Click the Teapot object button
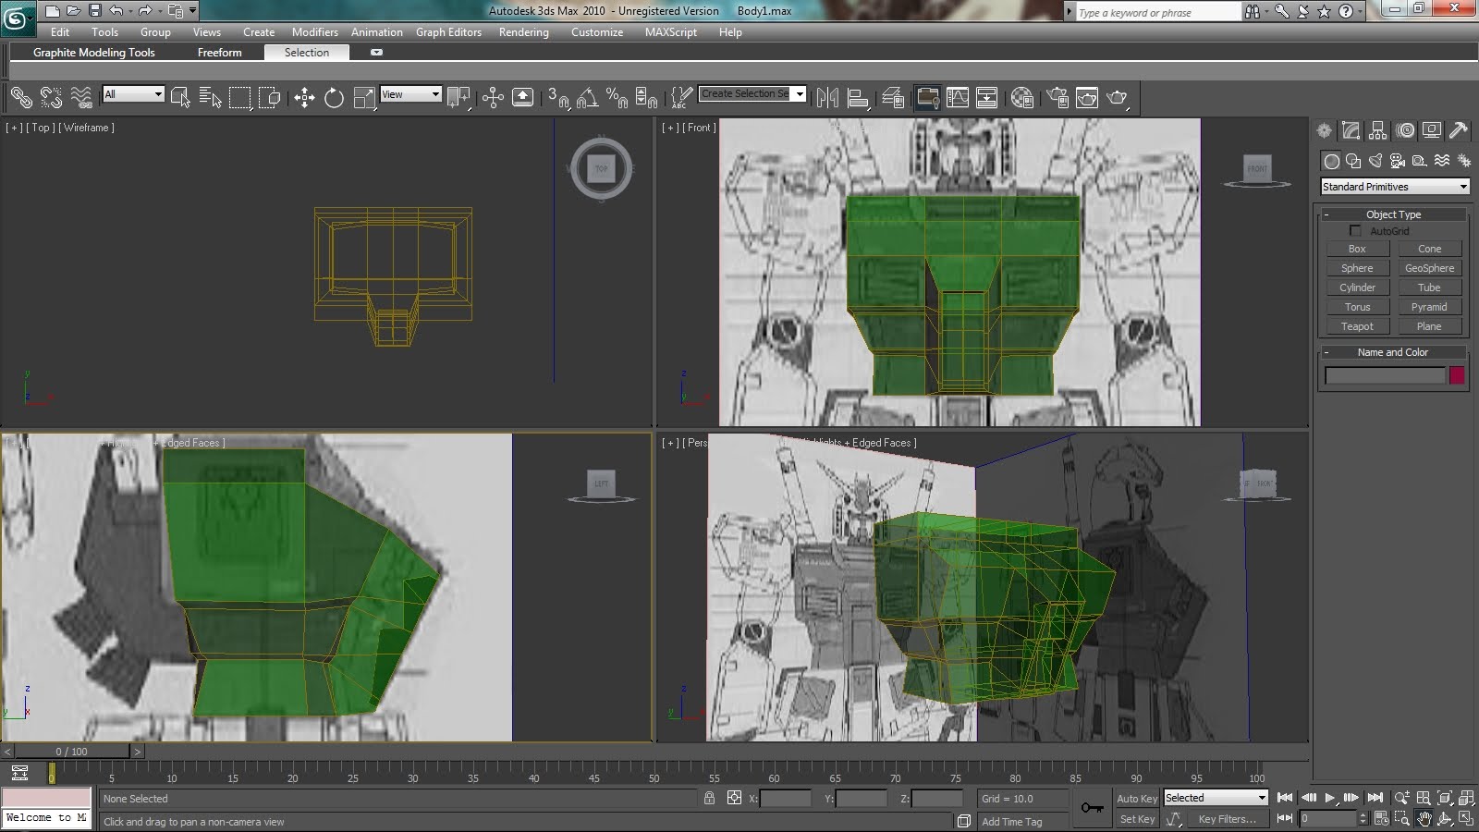 pyautogui.click(x=1357, y=326)
